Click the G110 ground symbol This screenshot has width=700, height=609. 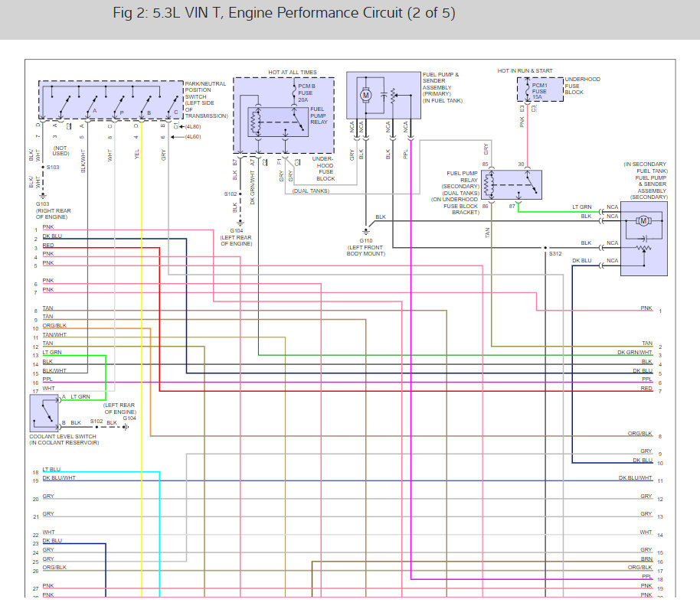pos(366,231)
